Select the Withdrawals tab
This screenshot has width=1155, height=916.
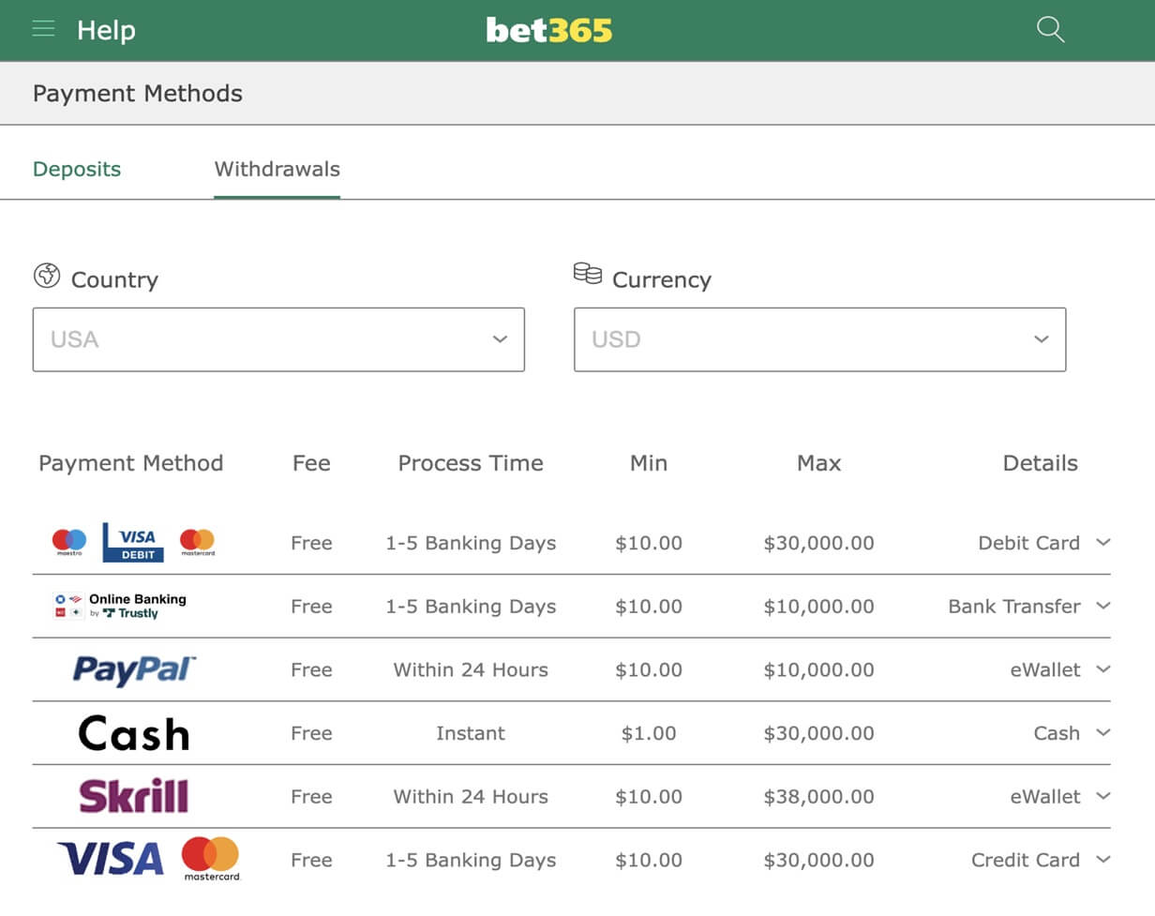tap(277, 170)
